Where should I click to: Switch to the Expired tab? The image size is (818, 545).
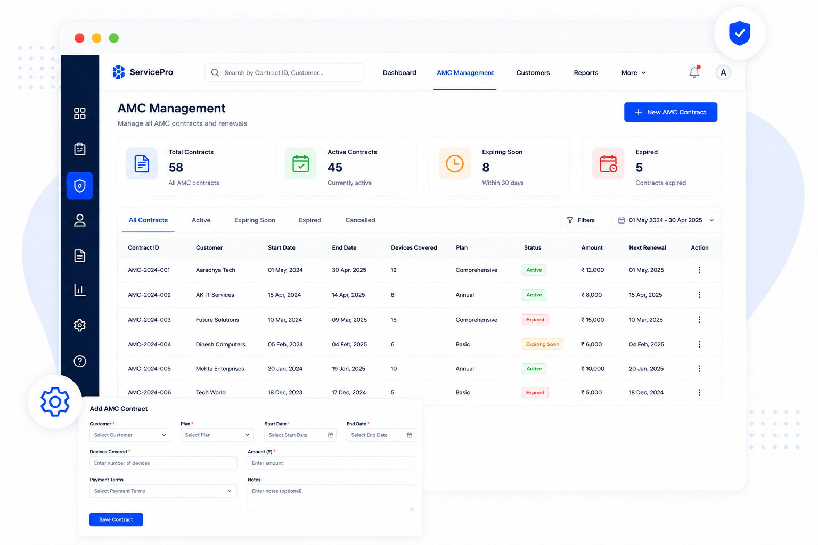click(x=310, y=220)
